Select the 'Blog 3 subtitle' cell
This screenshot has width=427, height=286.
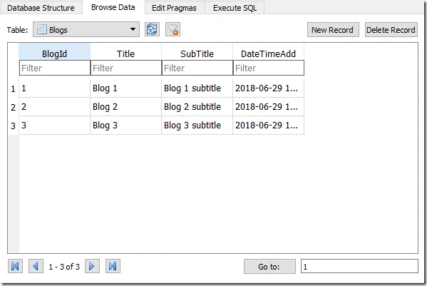[x=197, y=126]
